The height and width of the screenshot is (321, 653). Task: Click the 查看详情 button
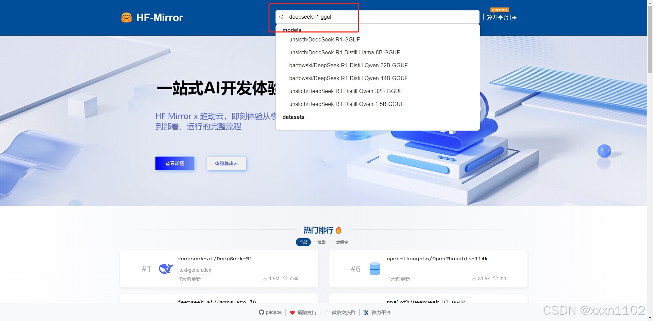click(x=175, y=163)
